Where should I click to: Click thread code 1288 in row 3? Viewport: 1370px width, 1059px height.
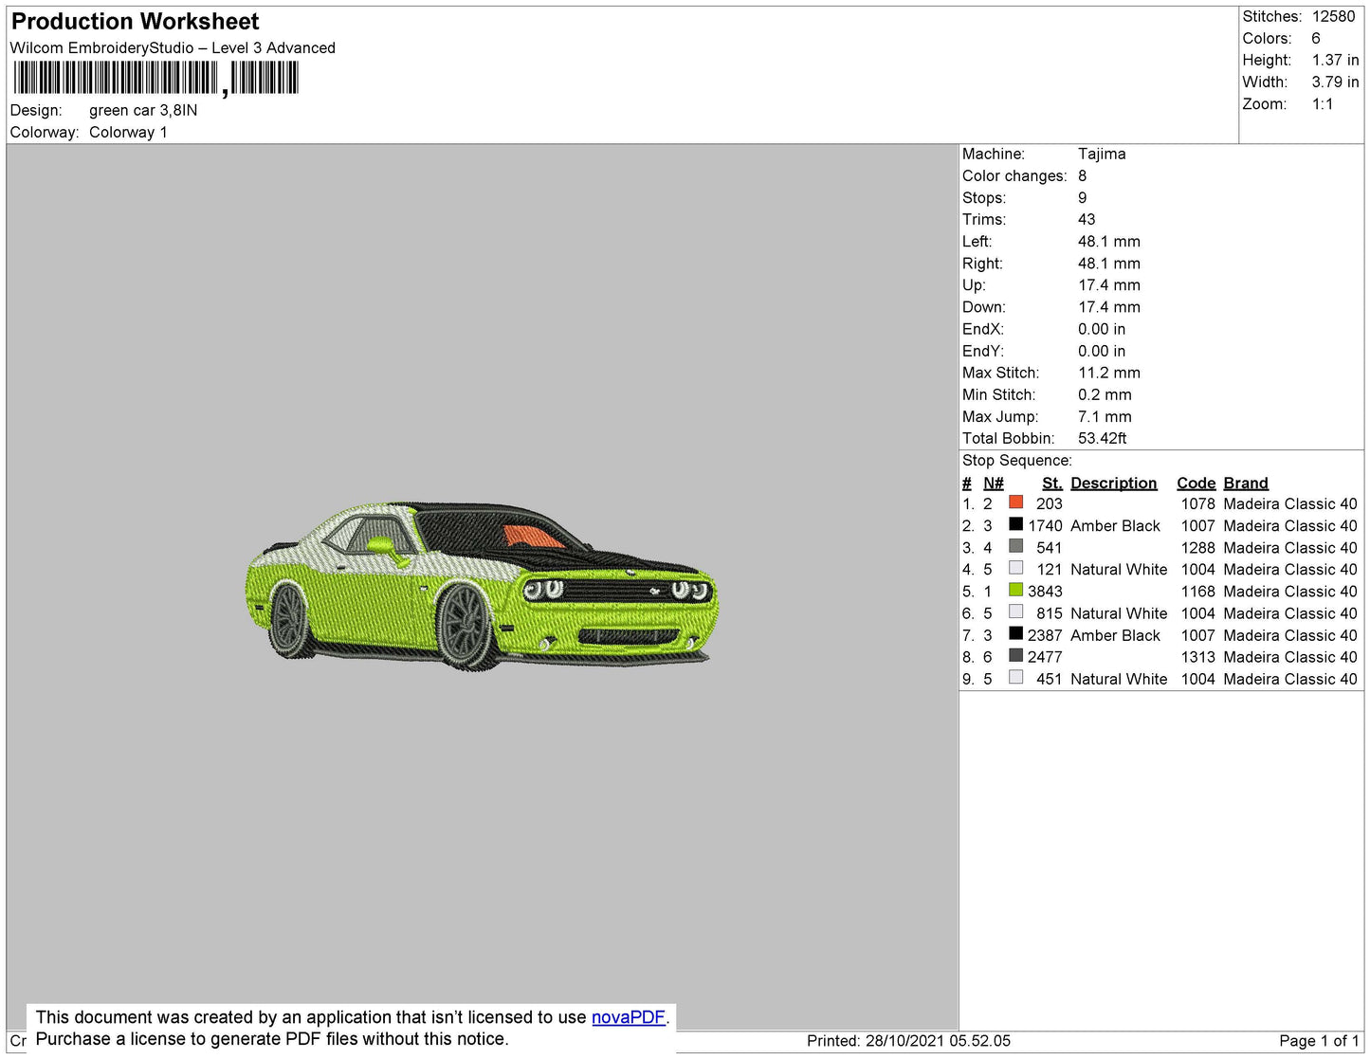[1198, 548]
